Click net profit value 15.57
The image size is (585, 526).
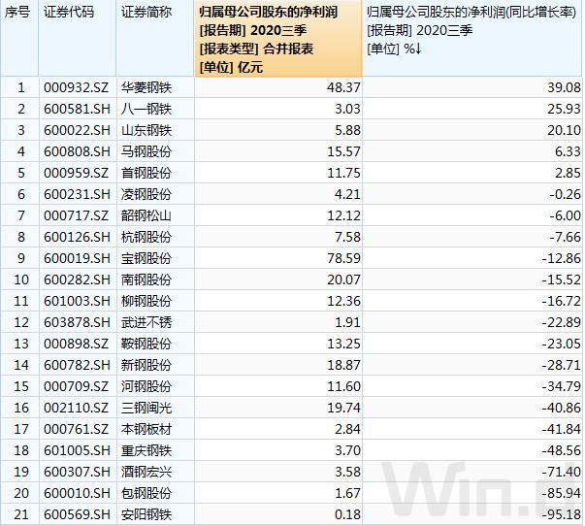pyautogui.click(x=344, y=151)
